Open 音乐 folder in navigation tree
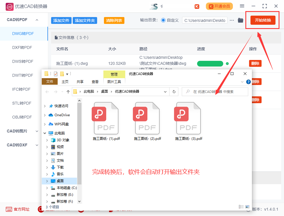 point(60,174)
